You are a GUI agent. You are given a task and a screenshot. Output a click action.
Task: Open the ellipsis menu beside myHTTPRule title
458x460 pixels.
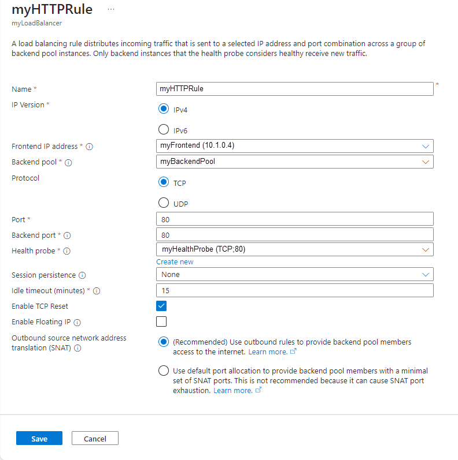pyautogui.click(x=111, y=10)
